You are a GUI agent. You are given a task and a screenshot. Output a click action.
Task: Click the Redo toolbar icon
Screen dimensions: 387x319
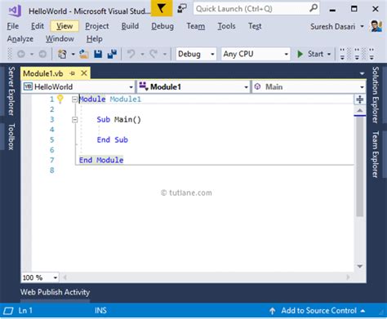pos(153,54)
